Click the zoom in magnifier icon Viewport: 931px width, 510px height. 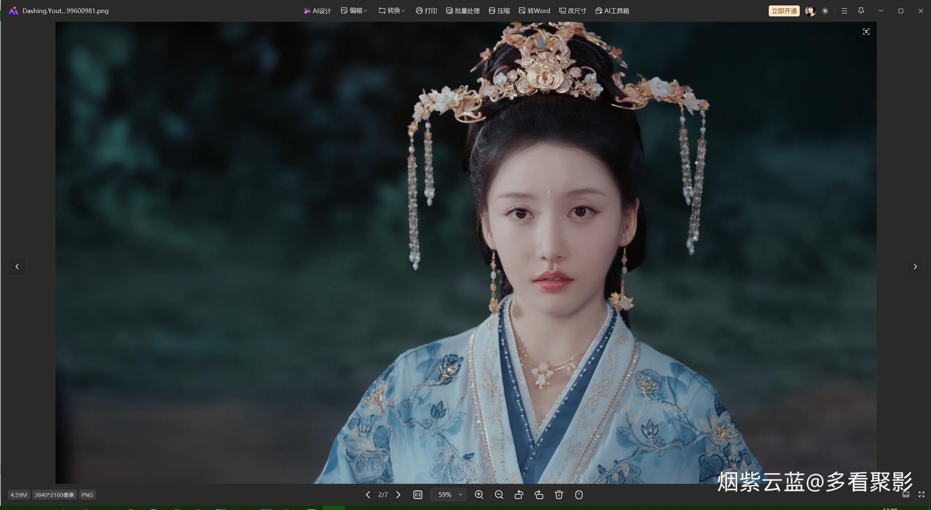[x=479, y=495]
